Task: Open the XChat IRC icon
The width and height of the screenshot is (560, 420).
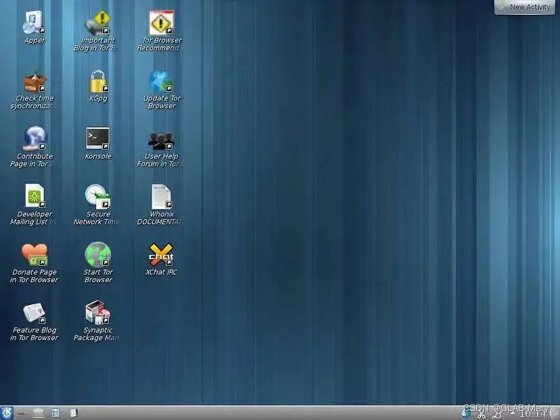Action: [162, 255]
